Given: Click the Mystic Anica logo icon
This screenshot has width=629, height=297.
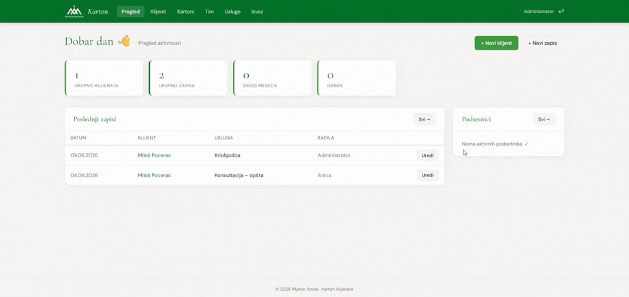Looking at the screenshot, I should (74, 12).
